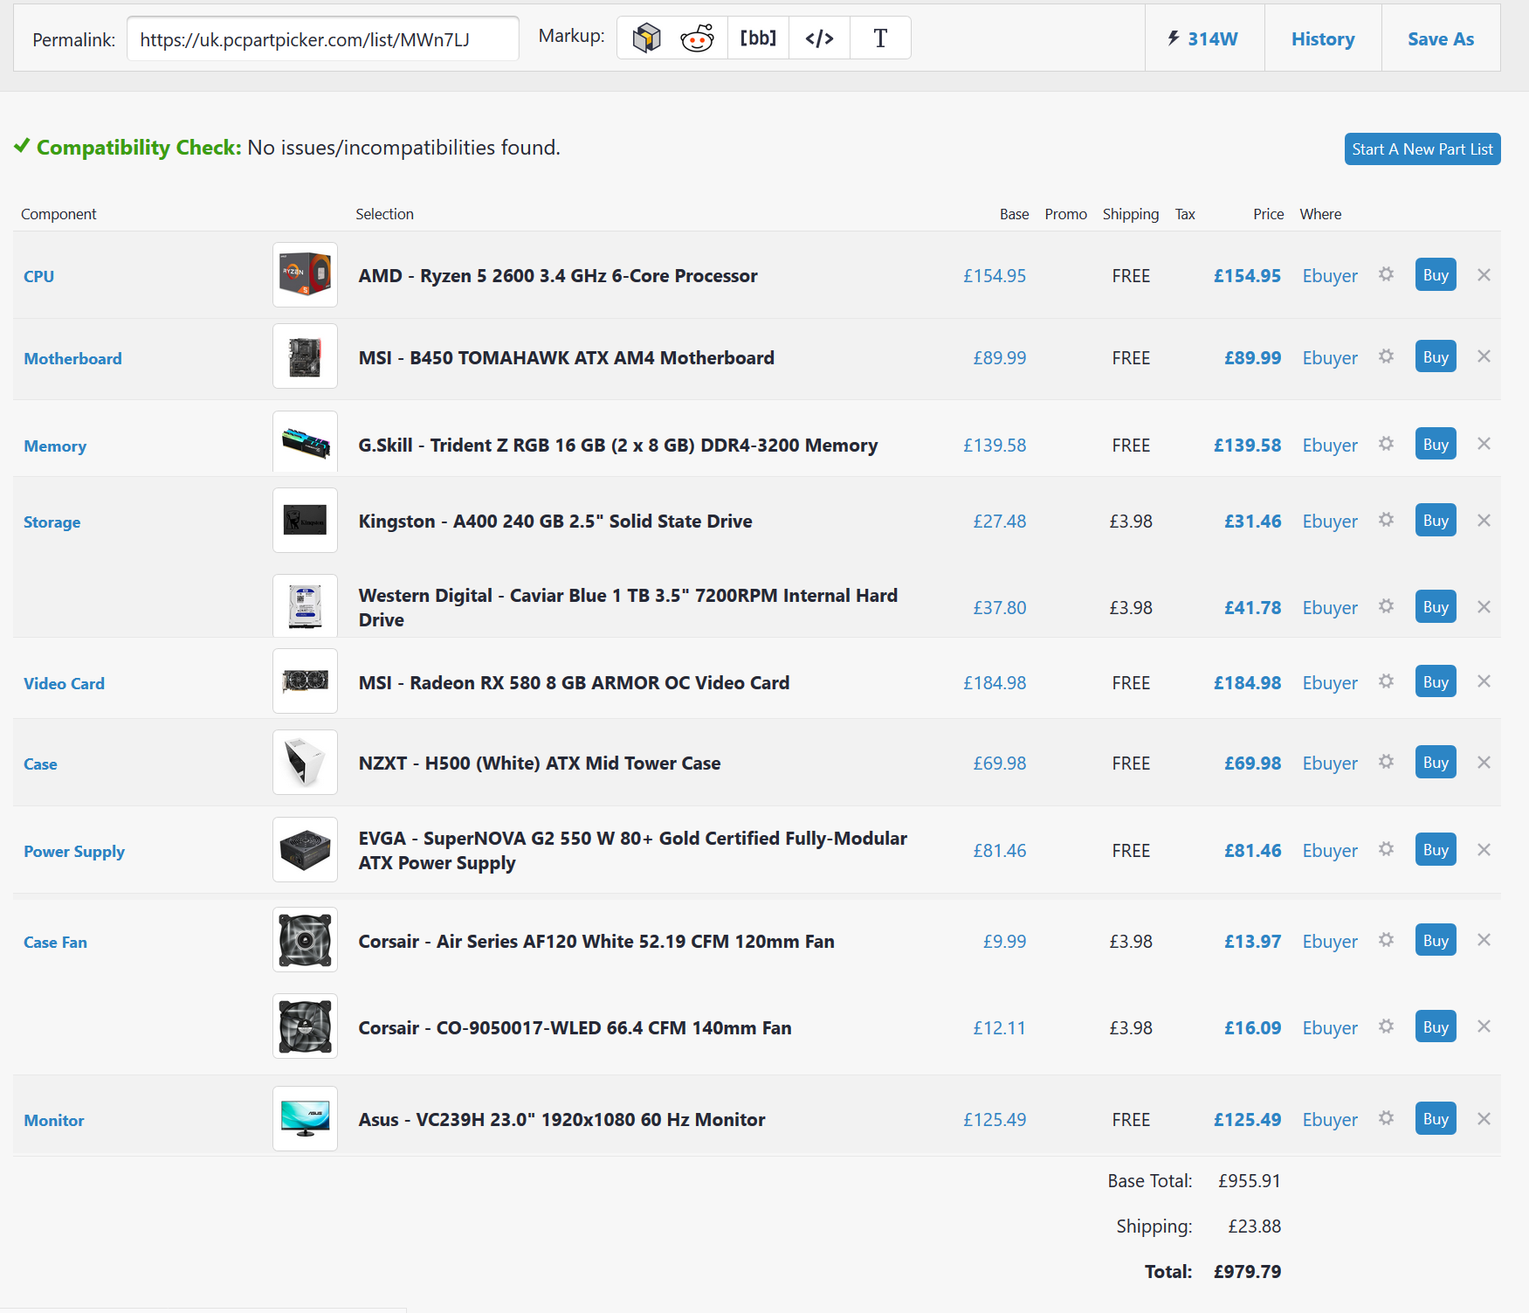Image resolution: width=1529 pixels, height=1313 pixels.
Task: Select Reddit markup format icon
Action: (697, 38)
